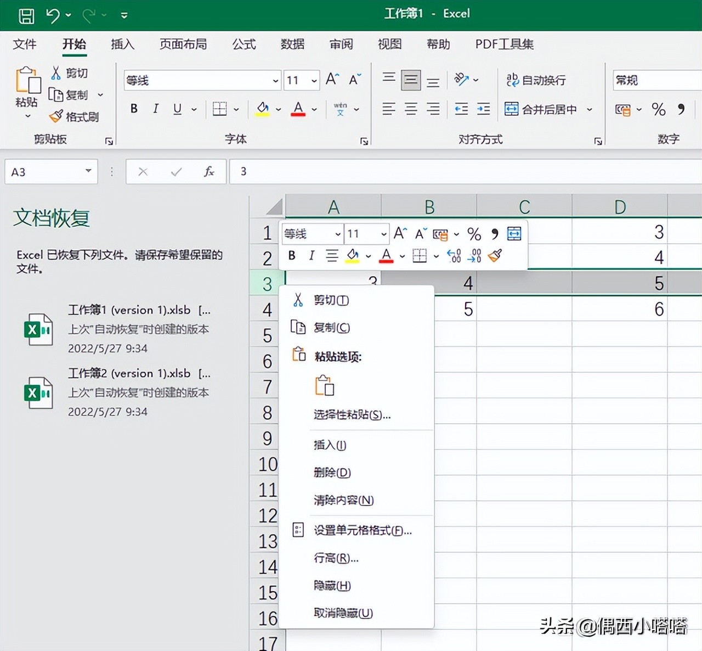Open the fill color dropdown arrow
The width and height of the screenshot is (702, 651).
point(278,109)
